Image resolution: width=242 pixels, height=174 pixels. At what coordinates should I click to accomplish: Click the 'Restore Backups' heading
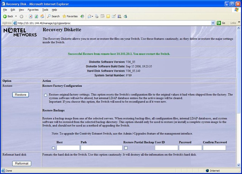click(x=53, y=110)
